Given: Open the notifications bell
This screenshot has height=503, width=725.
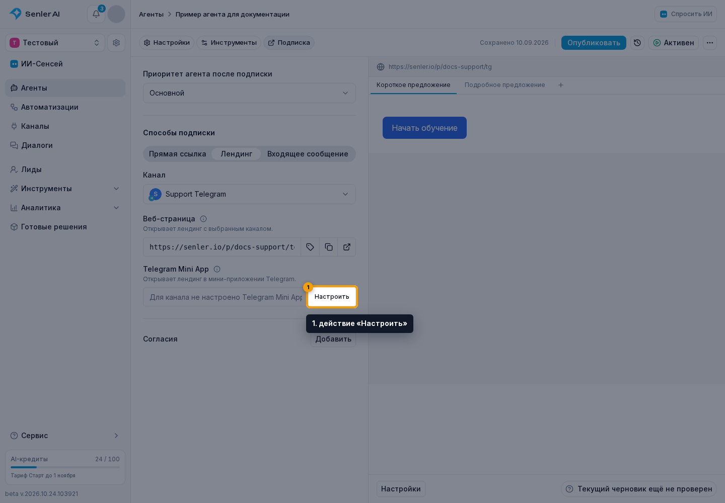Looking at the screenshot, I should (x=96, y=14).
